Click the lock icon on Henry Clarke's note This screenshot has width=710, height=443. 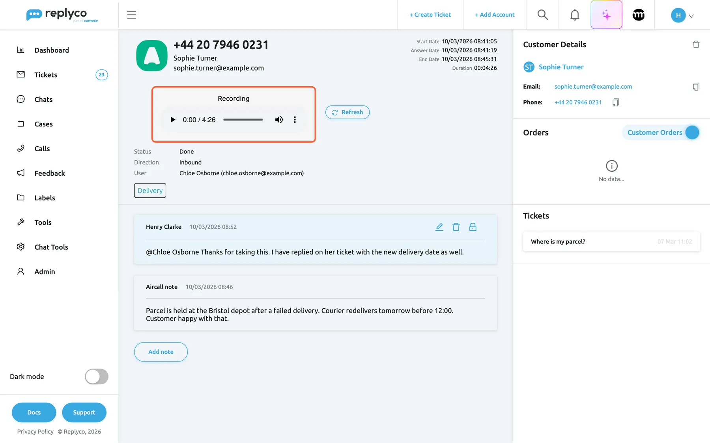click(473, 227)
